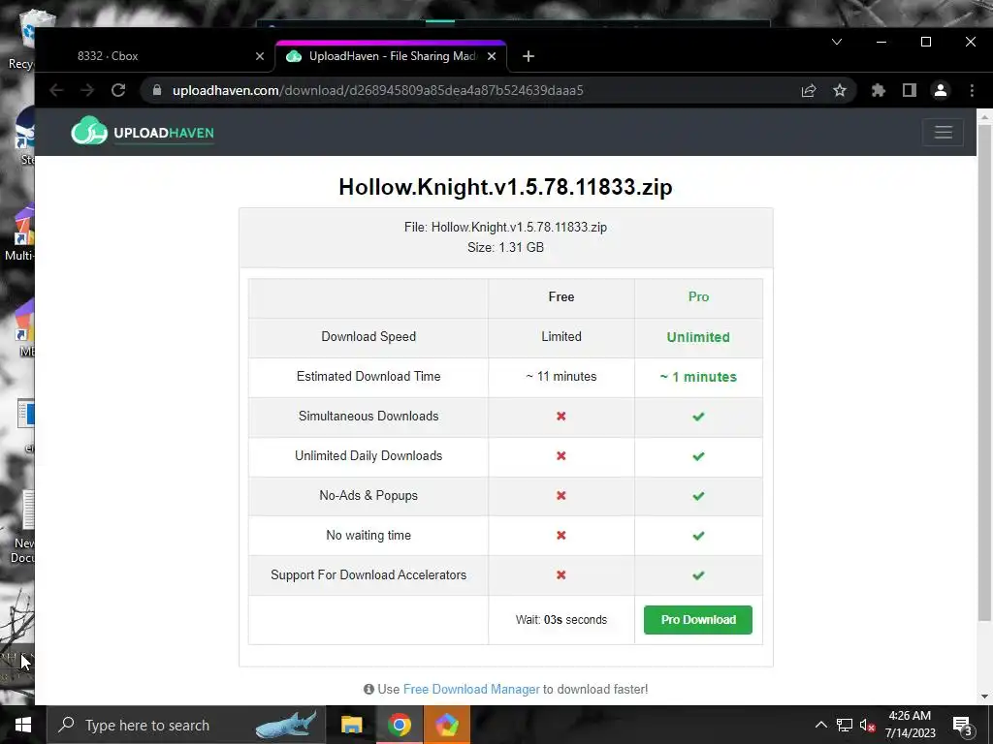Click the Wait 03s seconds countdown
Screen dimensions: 993x744
[x=561, y=620]
